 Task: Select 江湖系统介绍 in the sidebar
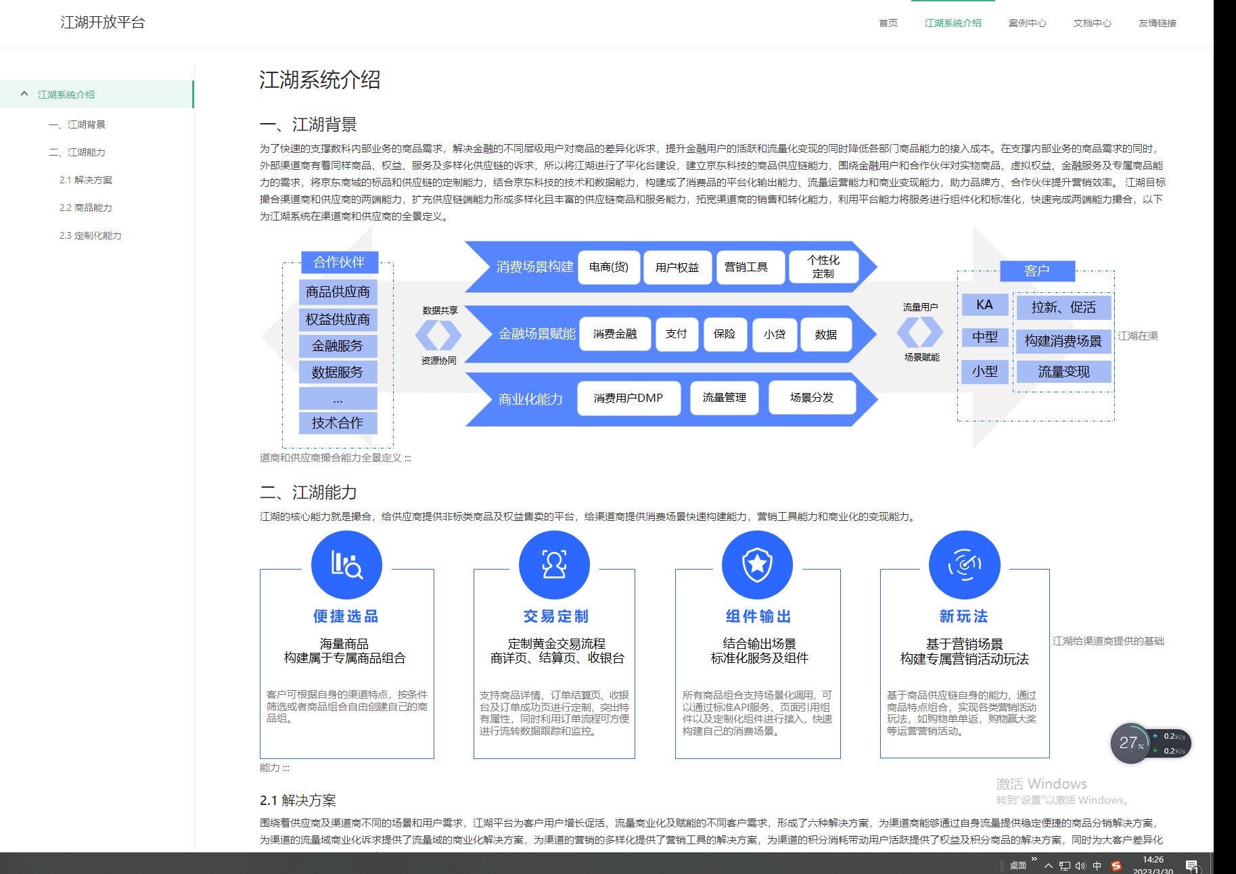pos(97,94)
